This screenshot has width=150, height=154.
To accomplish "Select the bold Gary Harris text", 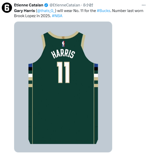I will pyautogui.click(x=24, y=11).
